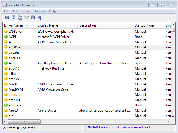
Task: Click the Find magnifier toolbar icon
Action: click(33, 17)
